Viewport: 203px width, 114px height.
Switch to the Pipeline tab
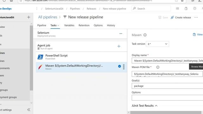[42, 25]
